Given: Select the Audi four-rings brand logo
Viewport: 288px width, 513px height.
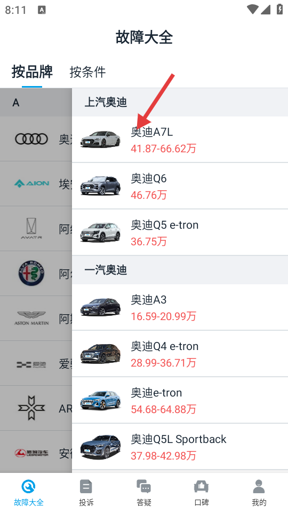Looking at the screenshot, I should pyautogui.click(x=31, y=139).
